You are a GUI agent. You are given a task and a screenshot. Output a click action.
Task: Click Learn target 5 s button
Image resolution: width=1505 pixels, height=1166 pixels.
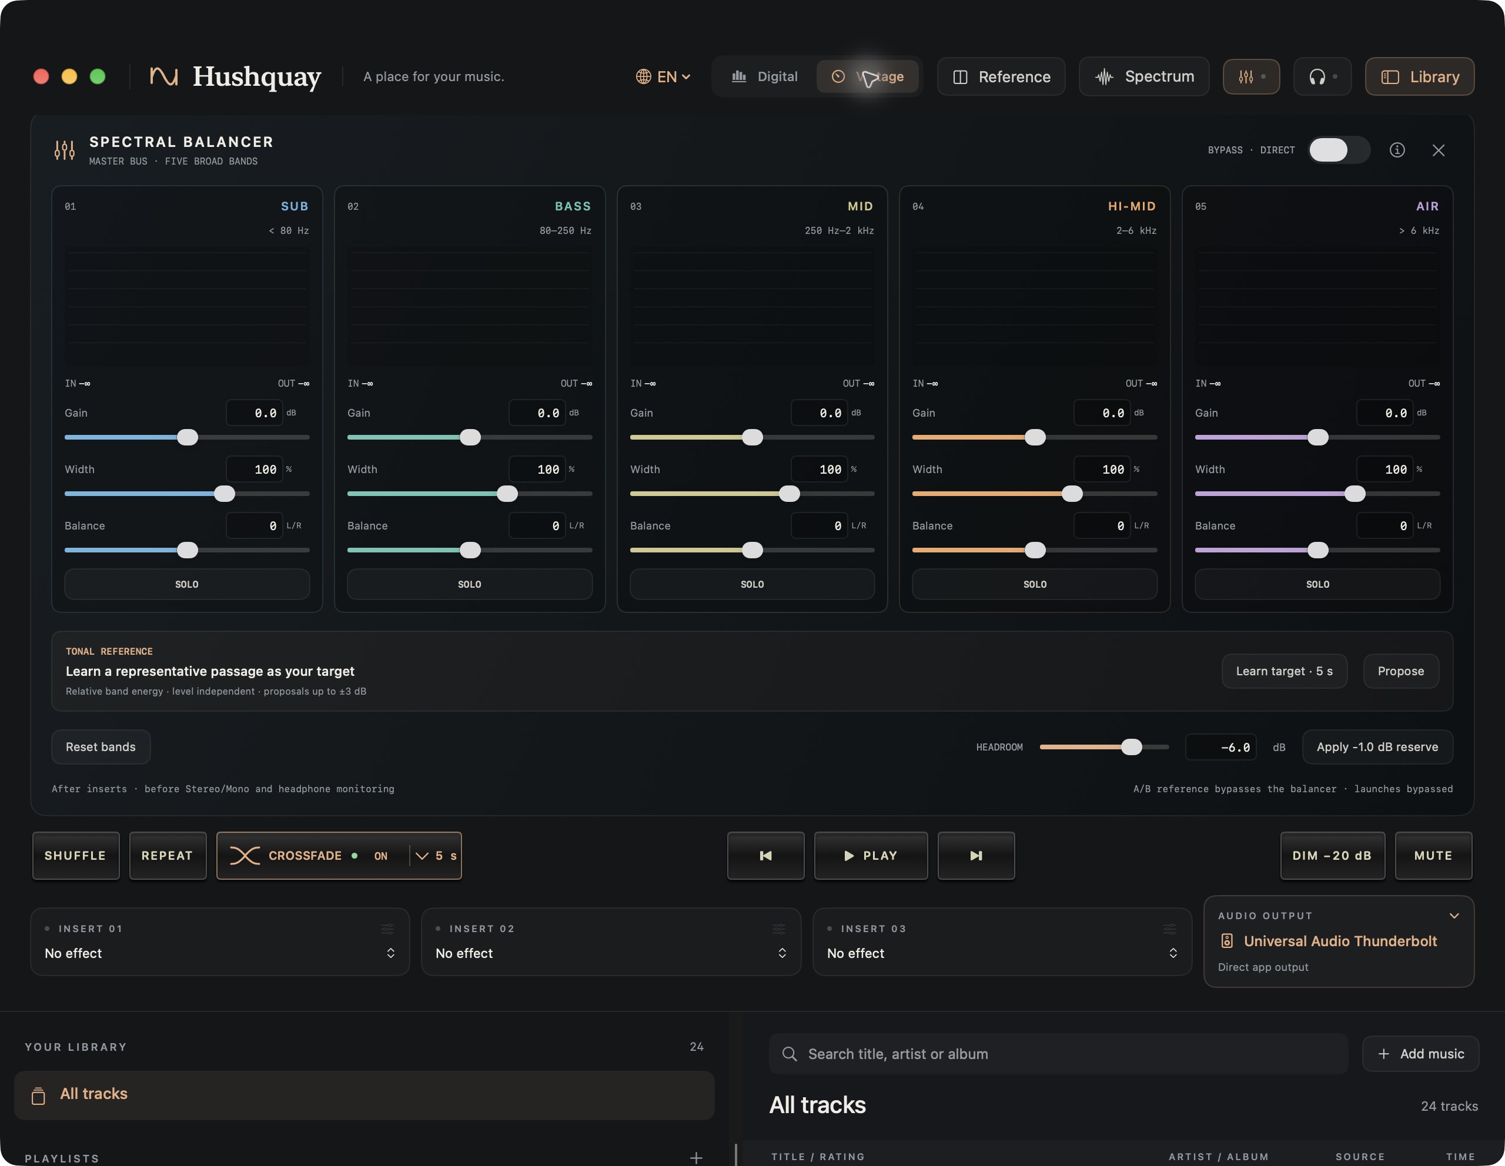click(1284, 671)
